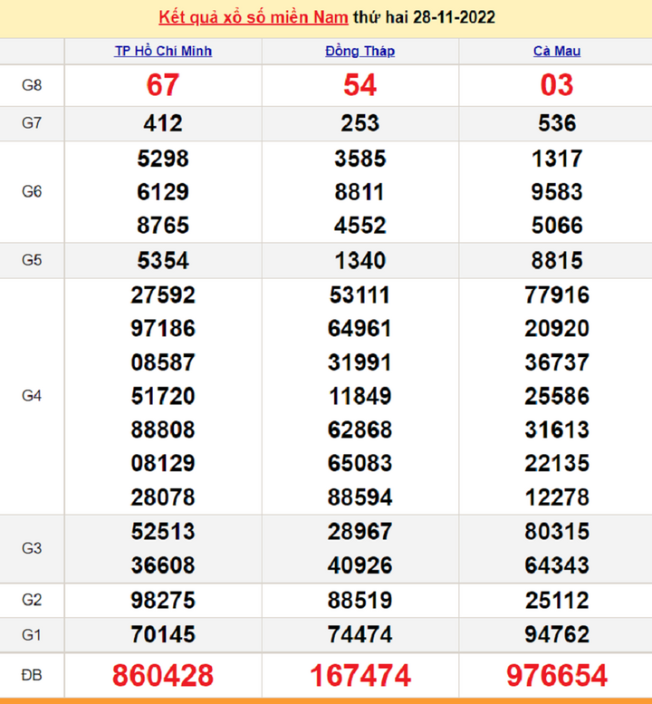Pick G4 number 25586

pyautogui.click(x=557, y=396)
